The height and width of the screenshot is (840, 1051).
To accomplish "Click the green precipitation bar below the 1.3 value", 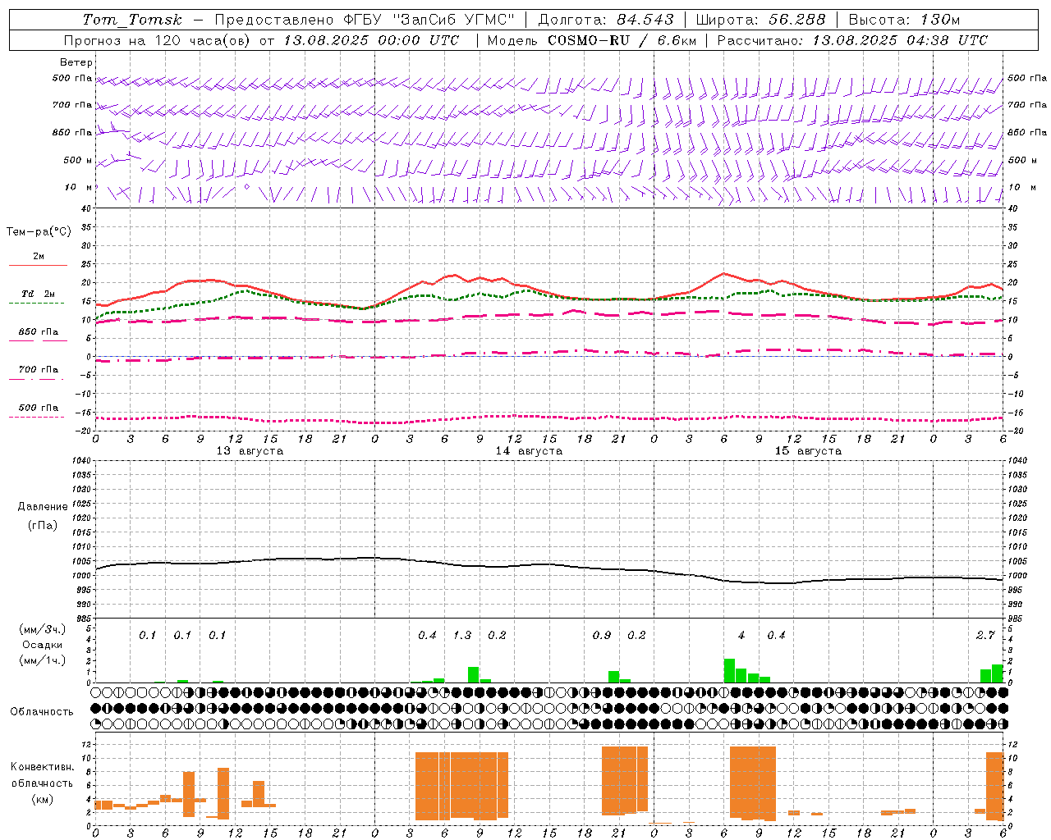I will [473, 674].
